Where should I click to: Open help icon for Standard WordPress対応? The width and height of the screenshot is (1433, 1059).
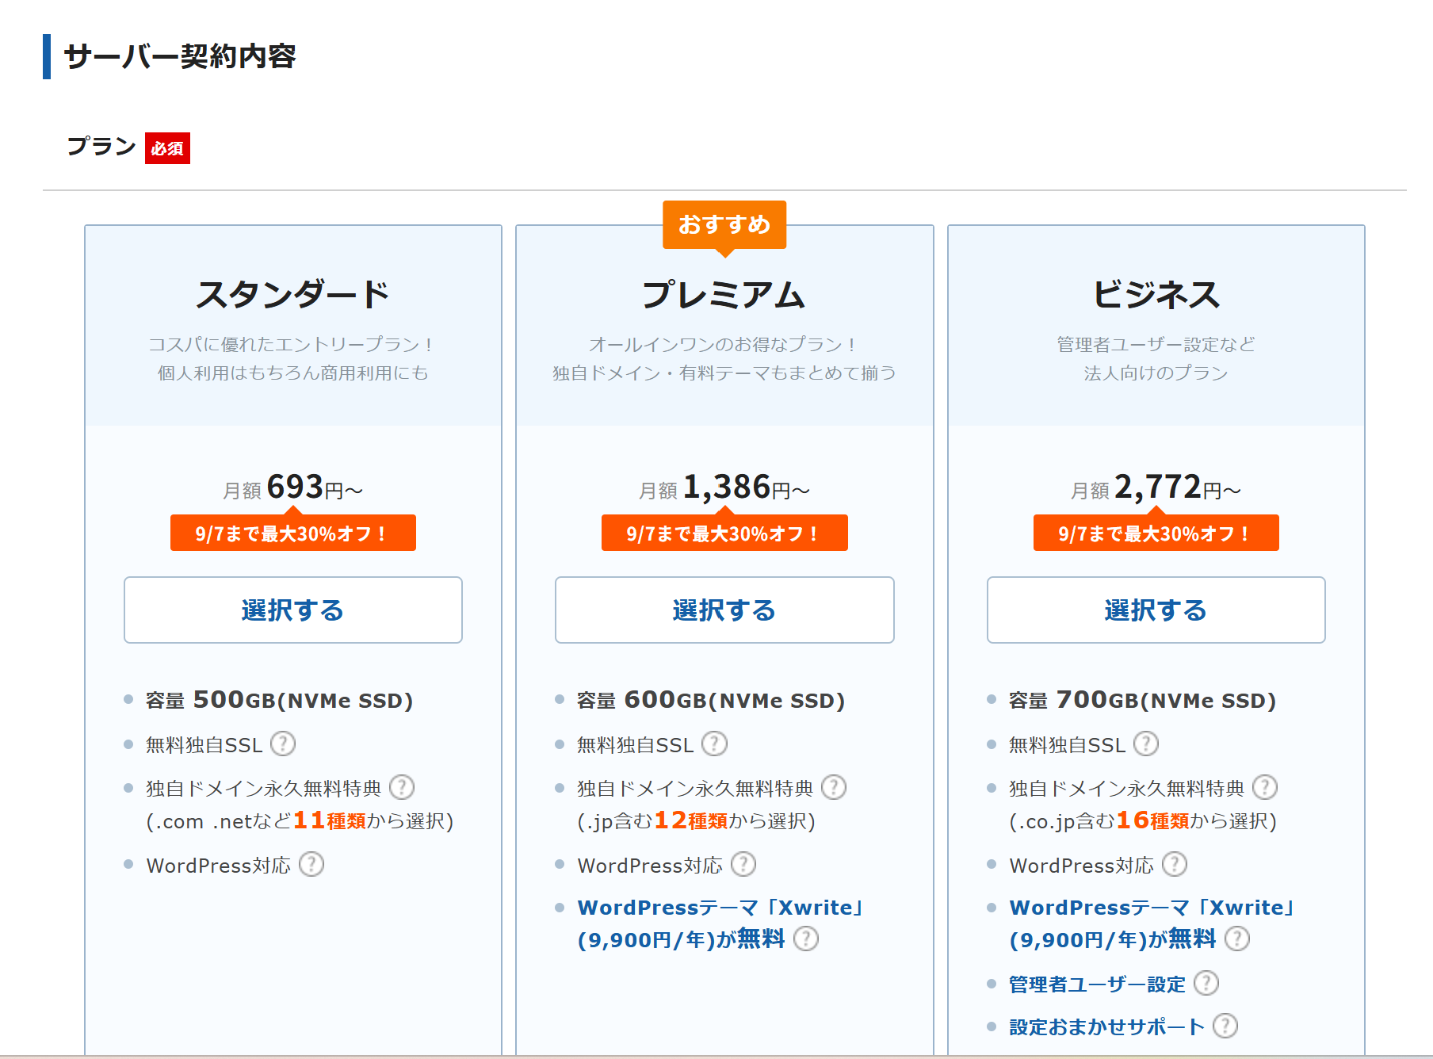pyautogui.click(x=311, y=864)
